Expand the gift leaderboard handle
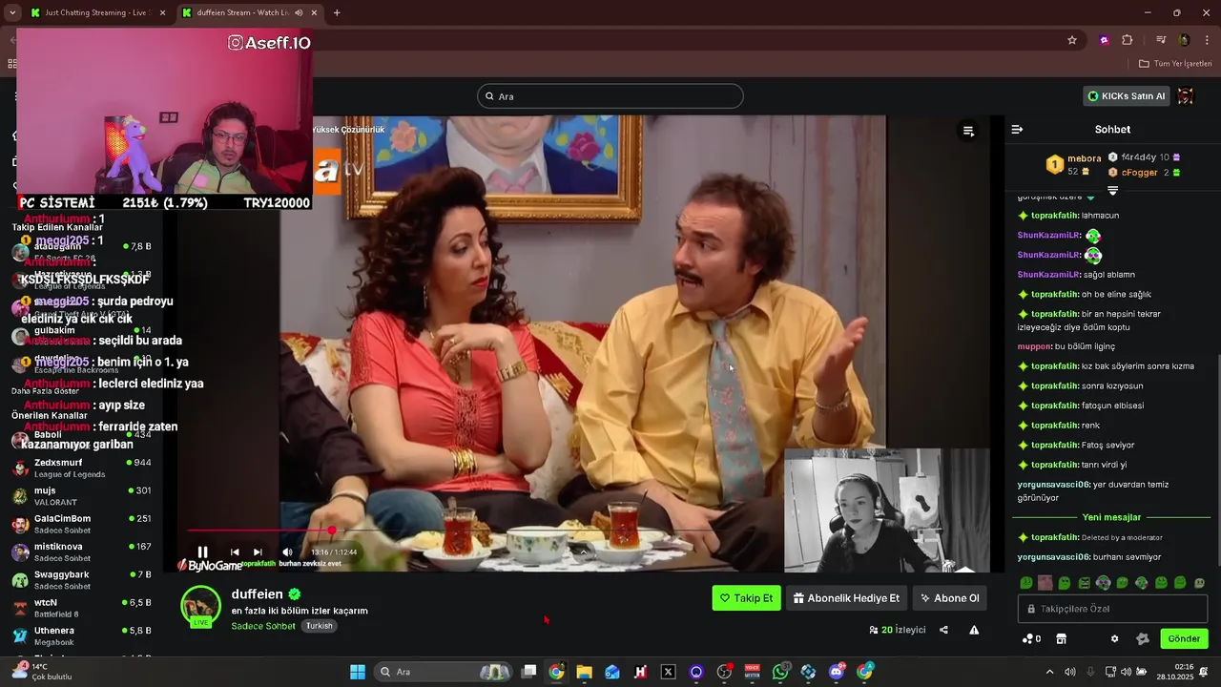 [1112, 191]
